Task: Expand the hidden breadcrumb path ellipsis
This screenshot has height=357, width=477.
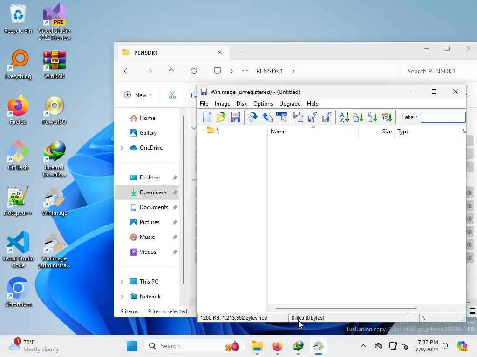Action: click(x=245, y=71)
